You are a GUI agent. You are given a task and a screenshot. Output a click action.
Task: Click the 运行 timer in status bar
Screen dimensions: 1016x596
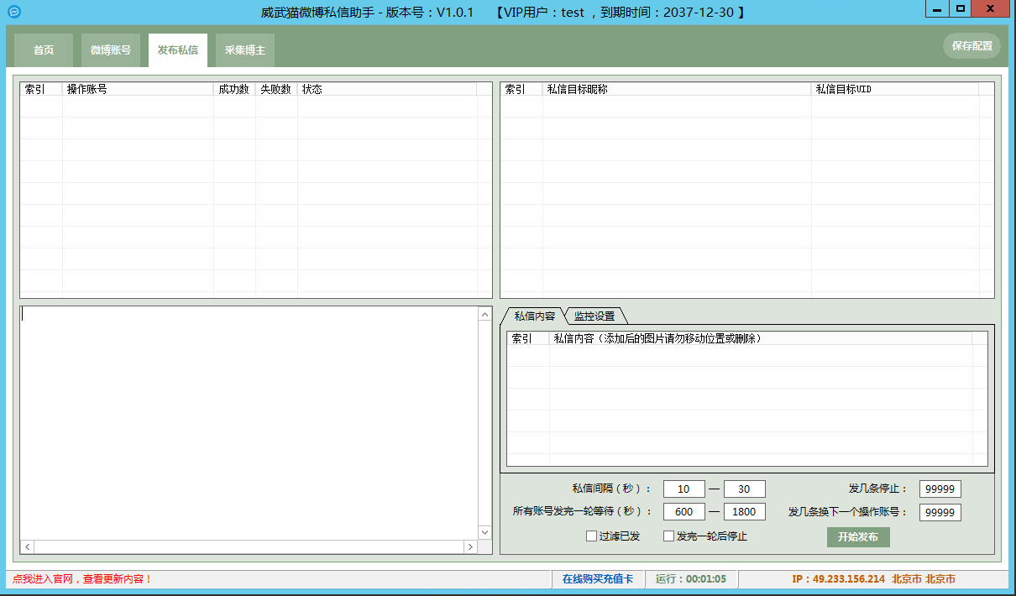690,579
